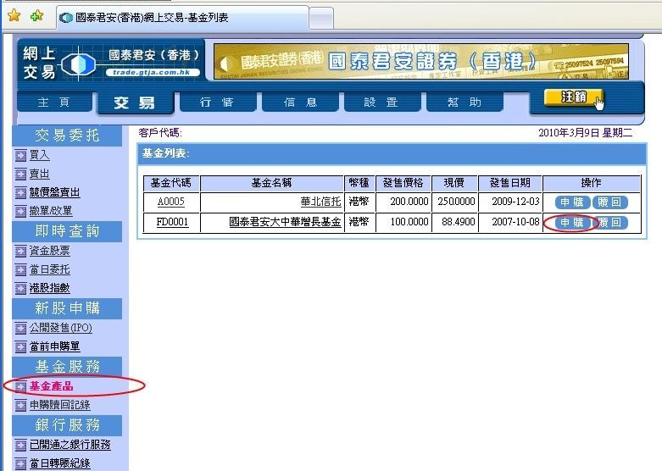
Task: Click the arrow icon beside 基金產品
Action: click(20, 386)
